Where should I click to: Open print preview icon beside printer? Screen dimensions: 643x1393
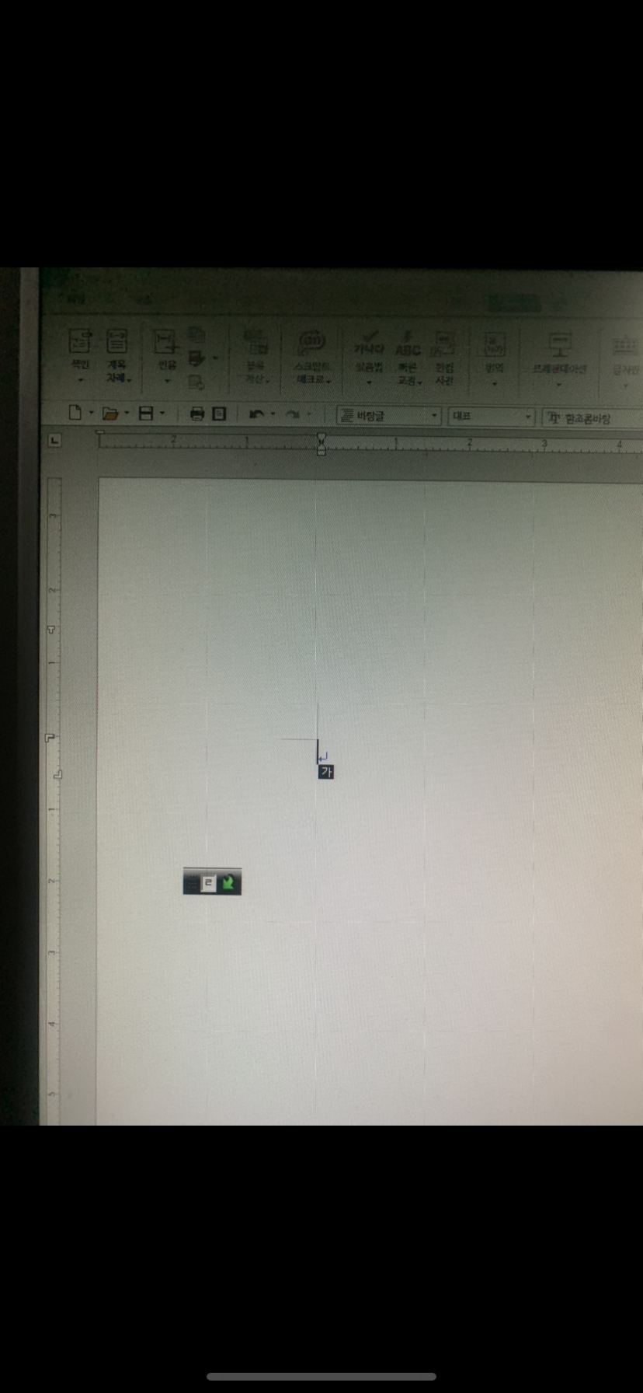[x=219, y=414]
